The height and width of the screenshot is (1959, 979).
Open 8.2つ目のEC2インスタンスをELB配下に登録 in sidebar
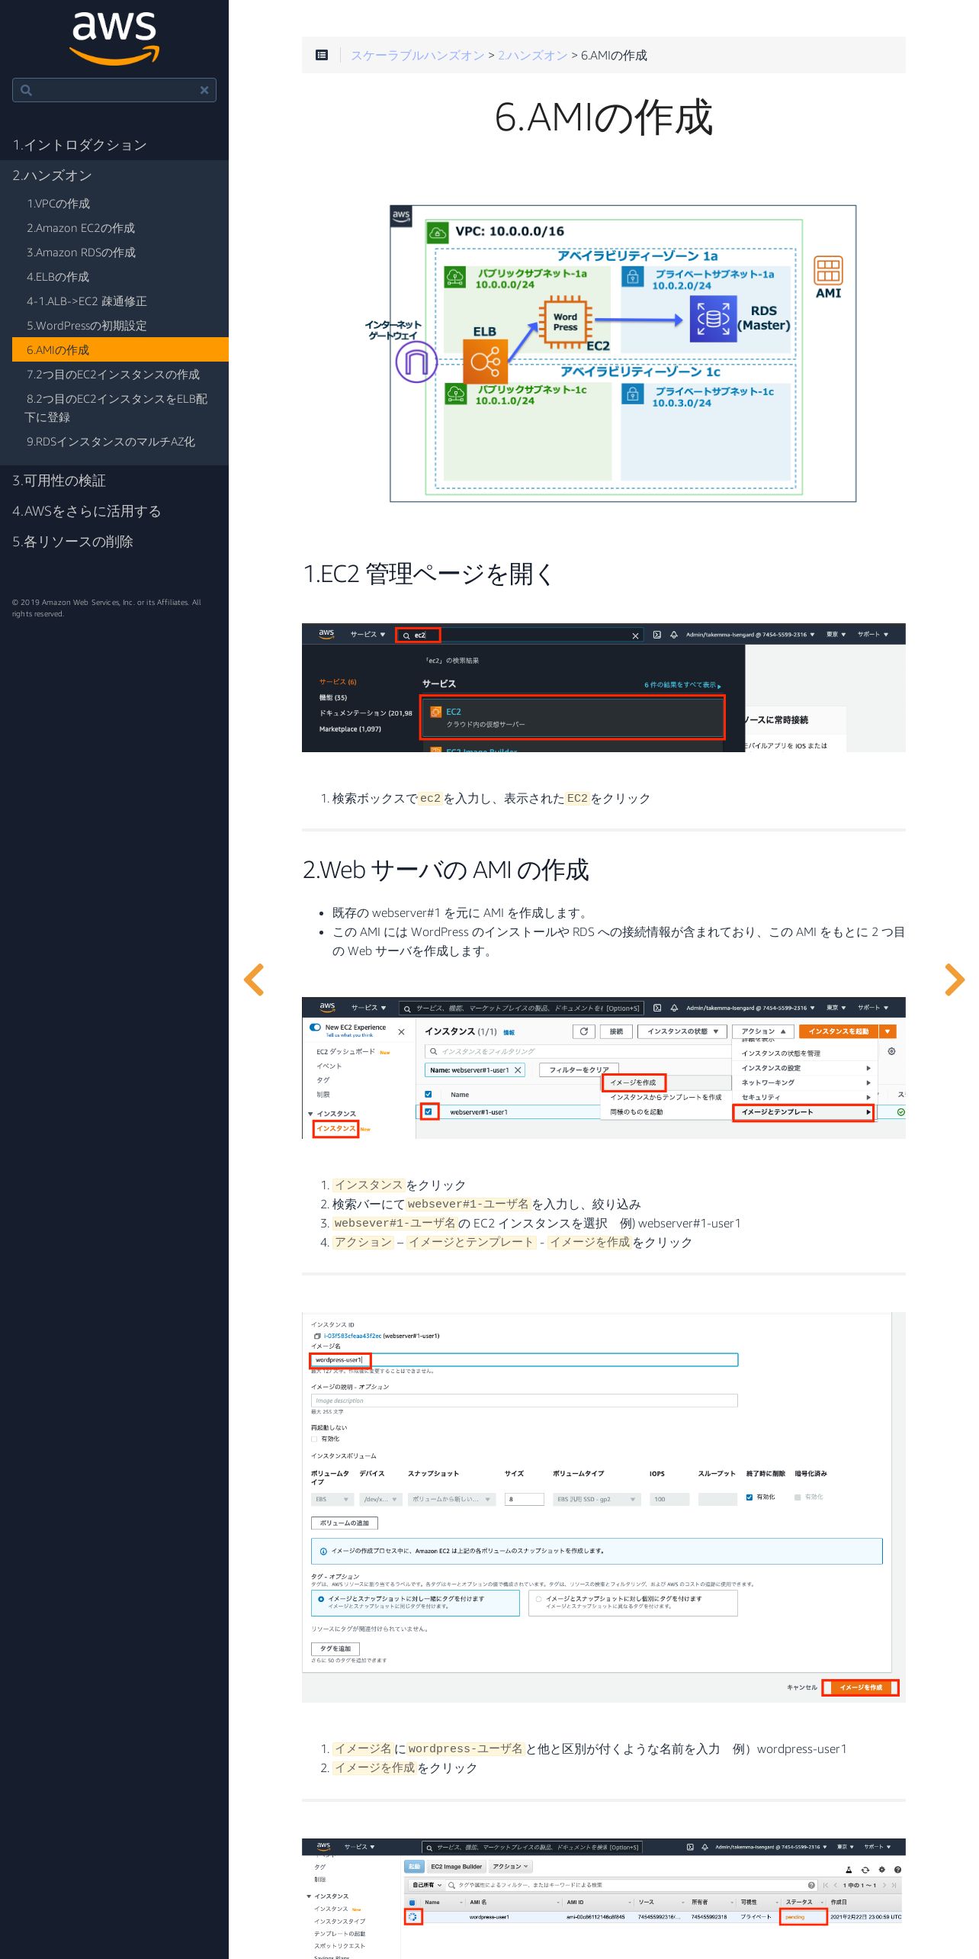[120, 408]
